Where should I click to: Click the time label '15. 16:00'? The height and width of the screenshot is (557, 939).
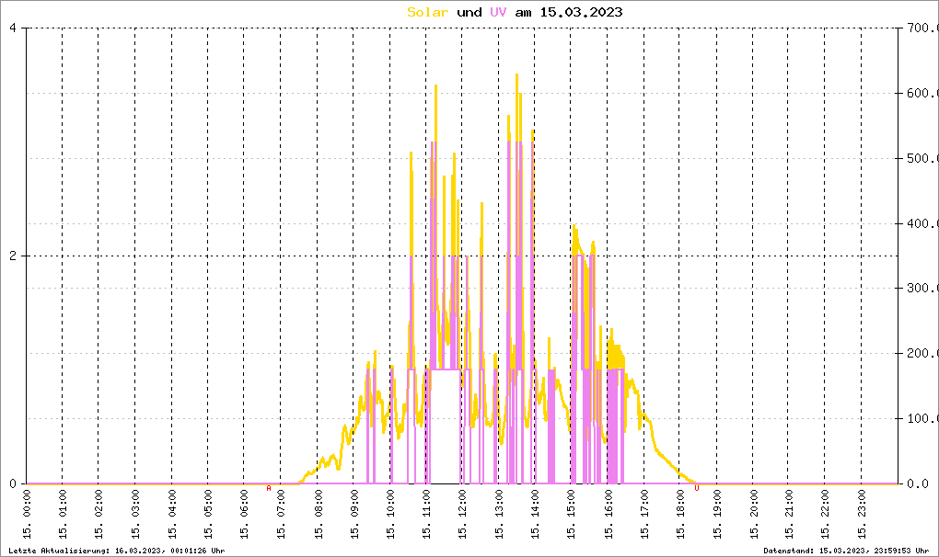point(609,514)
